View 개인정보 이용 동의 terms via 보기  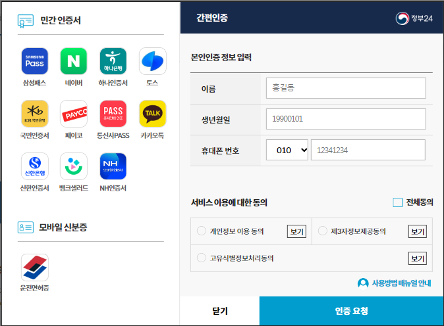[296, 231]
